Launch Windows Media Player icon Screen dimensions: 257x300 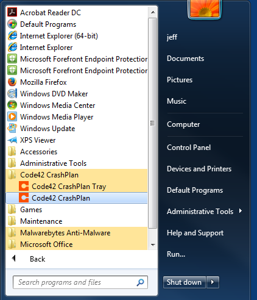click(12, 116)
